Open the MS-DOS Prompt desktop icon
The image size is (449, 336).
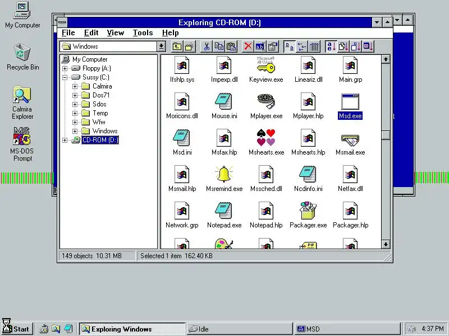coord(22,144)
